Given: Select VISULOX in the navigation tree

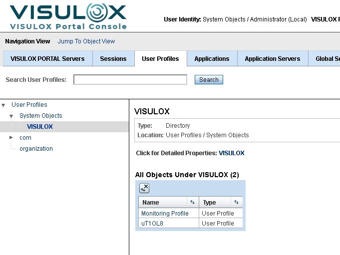Looking at the screenshot, I should coord(40,127).
